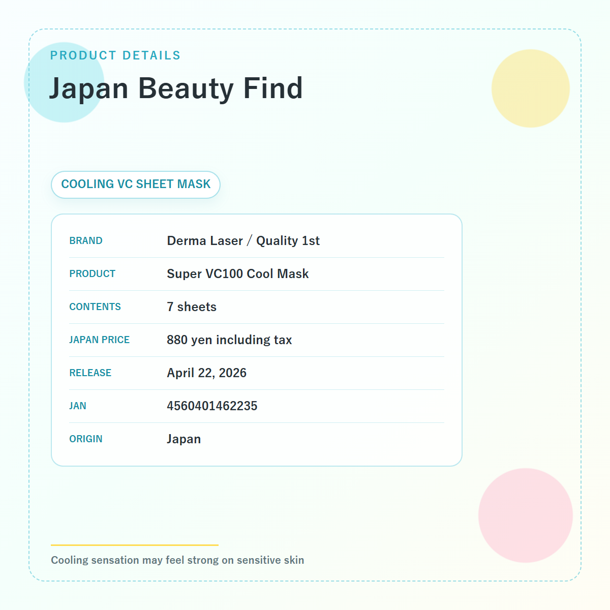Select the April 22, 2026 date
This screenshot has width=610, height=610.
[207, 373]
